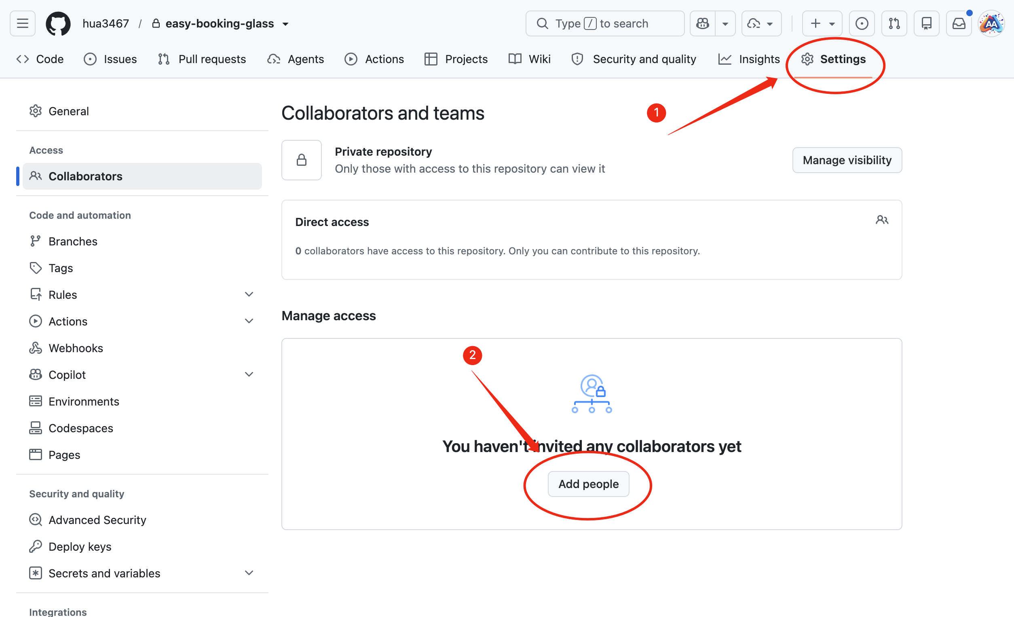Viewport: 1014px width, 617px height.
Task: Click the Add people button
Action: coord(589,484)
